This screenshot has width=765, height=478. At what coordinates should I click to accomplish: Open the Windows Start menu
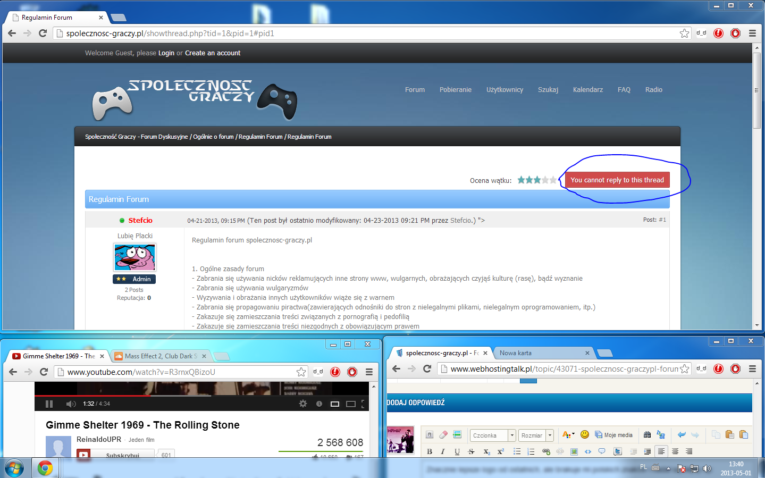pyautogui.click(x=14, y=468)
